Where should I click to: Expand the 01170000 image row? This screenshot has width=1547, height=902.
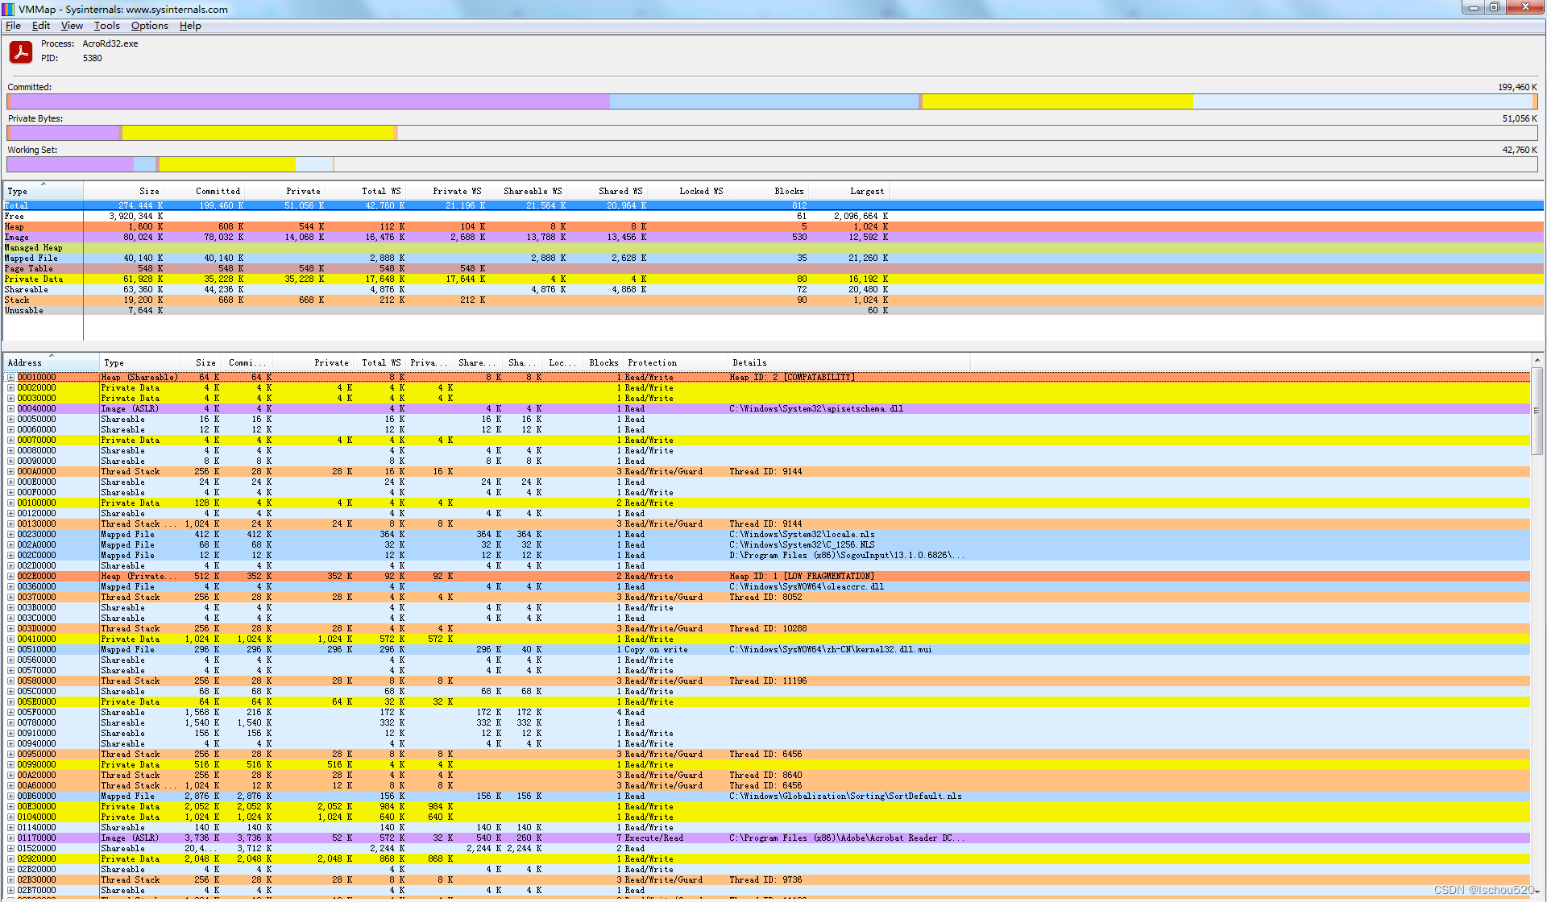[11, 838]
